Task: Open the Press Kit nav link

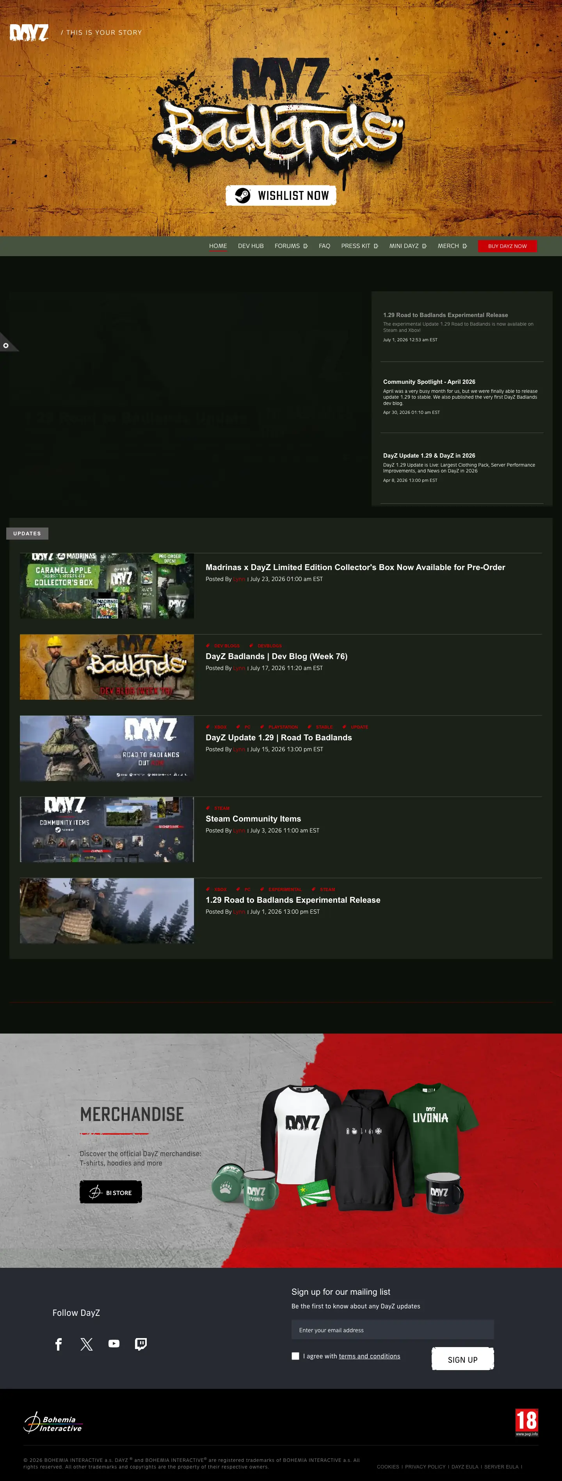Action: 356,246
